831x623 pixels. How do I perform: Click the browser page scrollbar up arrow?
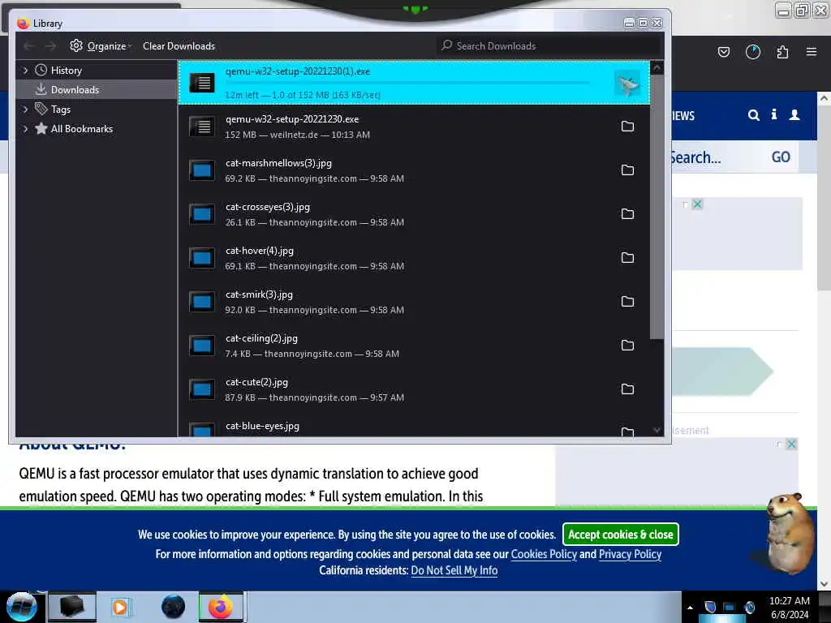[x=824, y=98]
